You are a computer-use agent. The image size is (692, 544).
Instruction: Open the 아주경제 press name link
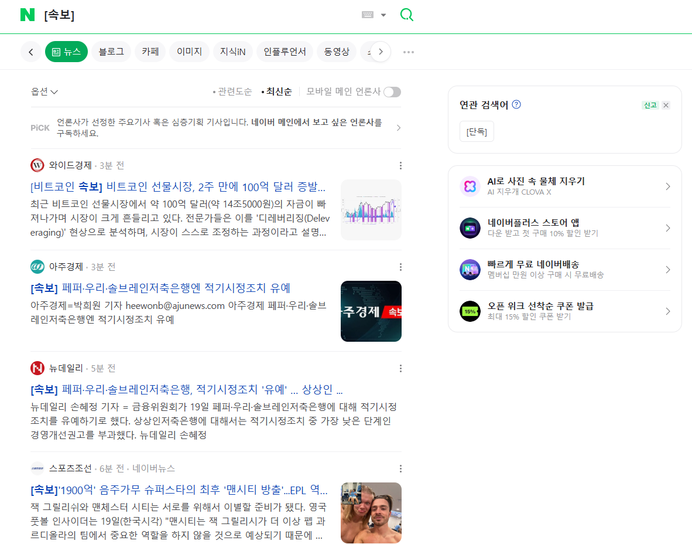point(66,267)
